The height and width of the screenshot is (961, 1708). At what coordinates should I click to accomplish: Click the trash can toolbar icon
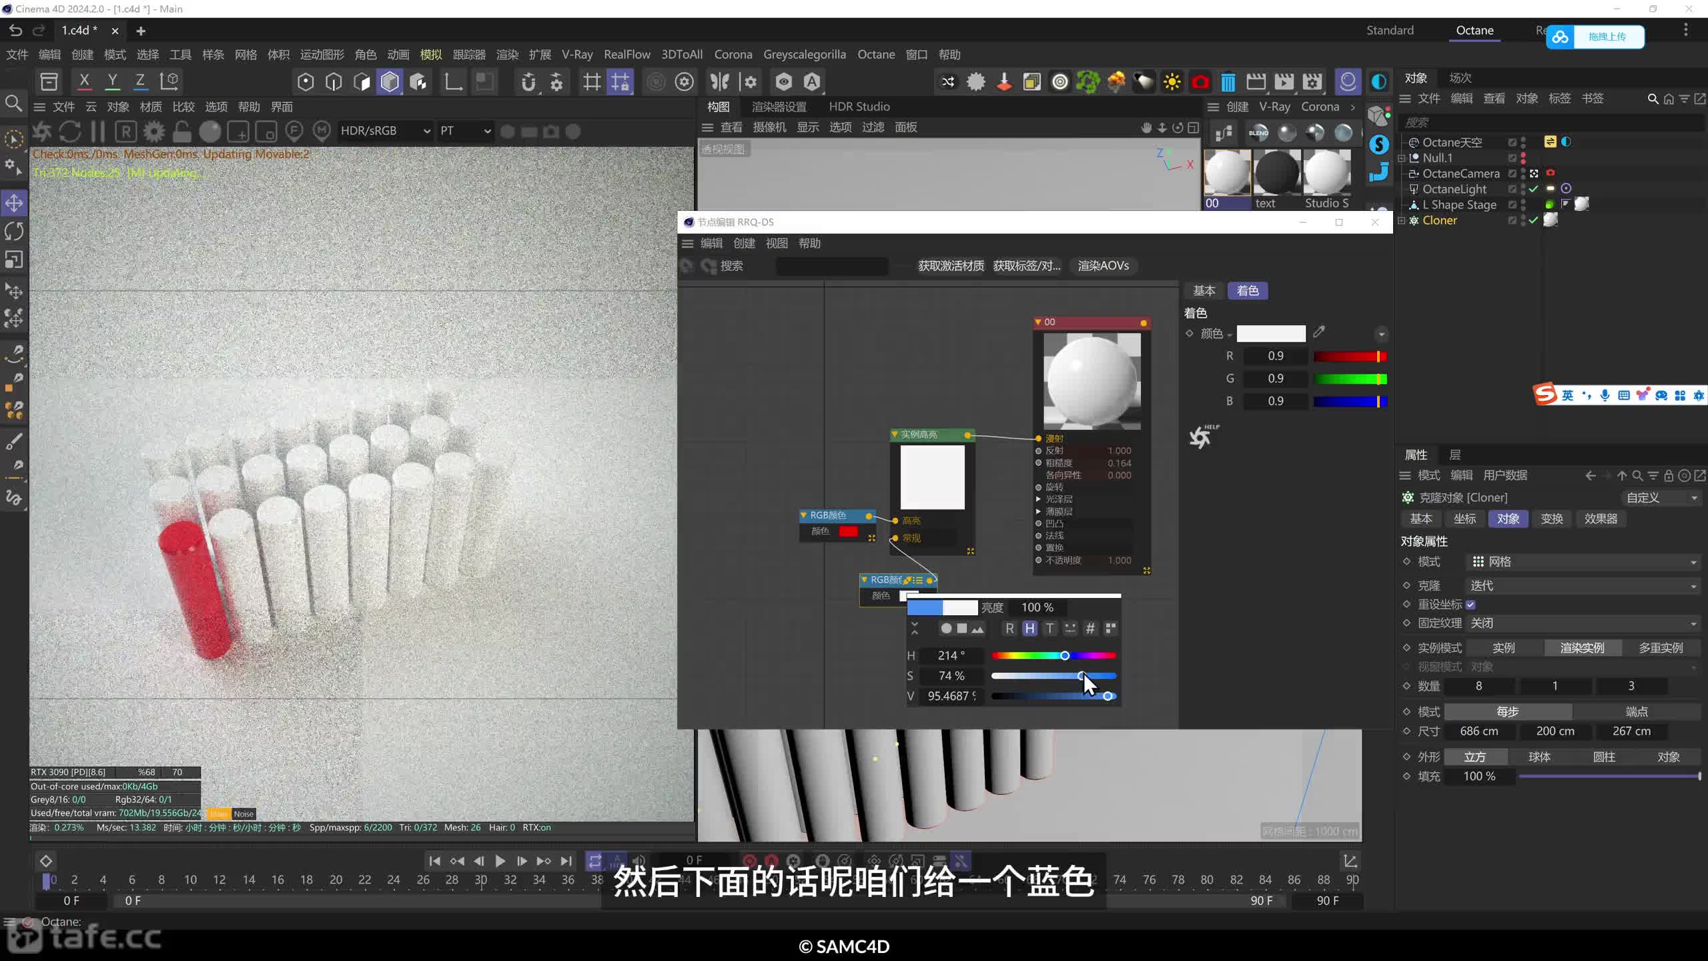(1228, 82)
